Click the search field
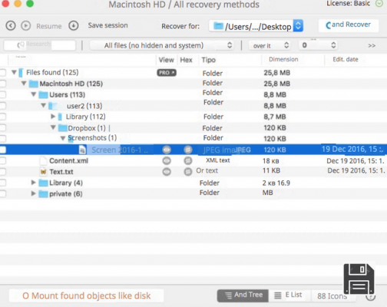 click(40, 45)
